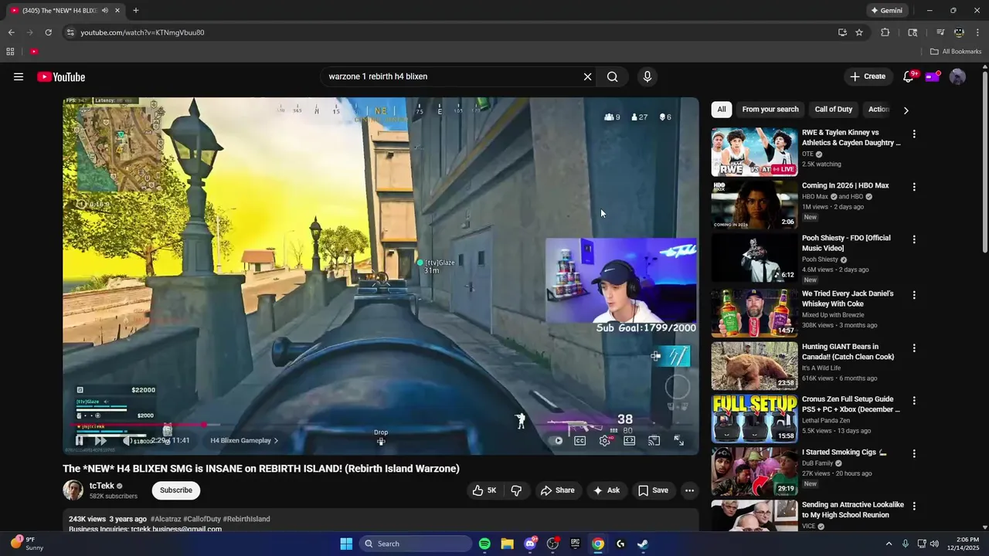The image size is (989, 556).
Task: Open Spotify from taskbar
Action: [x=484, y=544]
